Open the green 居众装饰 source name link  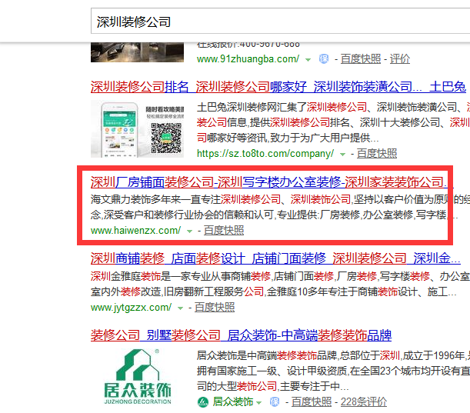coord(233,401)
